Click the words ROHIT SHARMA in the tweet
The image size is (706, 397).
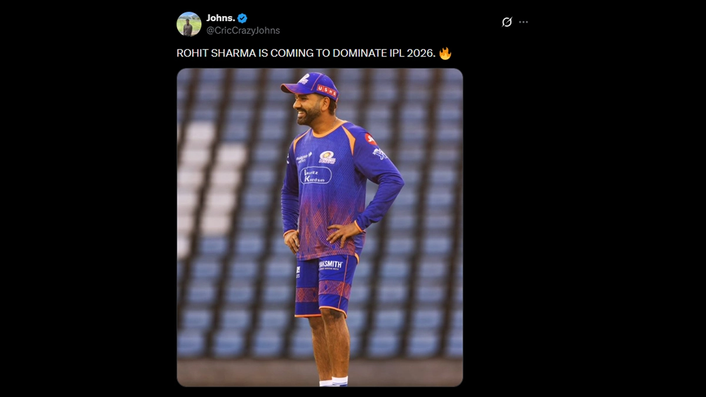click(215, 54)
